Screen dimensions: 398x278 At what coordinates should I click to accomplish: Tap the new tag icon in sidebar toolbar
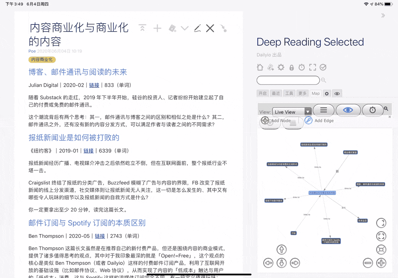tap(271, 67)
